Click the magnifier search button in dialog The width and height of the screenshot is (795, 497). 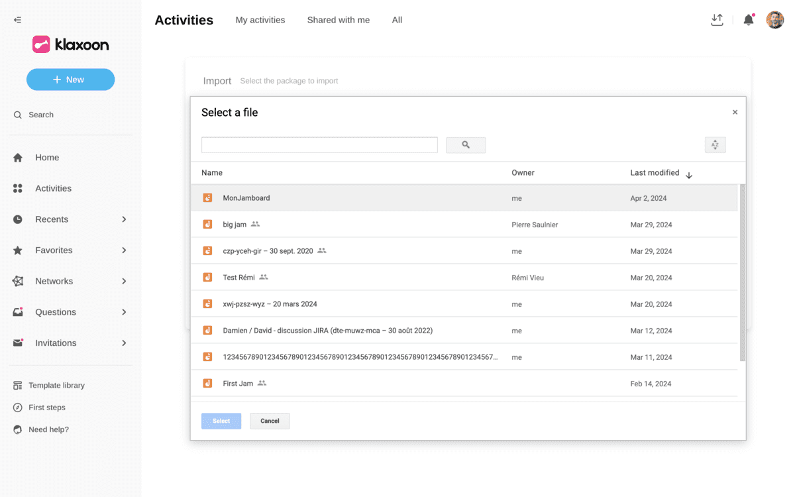(466, 145)
